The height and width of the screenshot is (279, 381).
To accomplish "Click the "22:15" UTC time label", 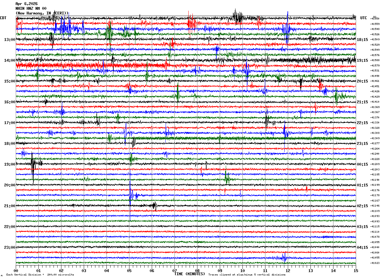I will point(362,123).
